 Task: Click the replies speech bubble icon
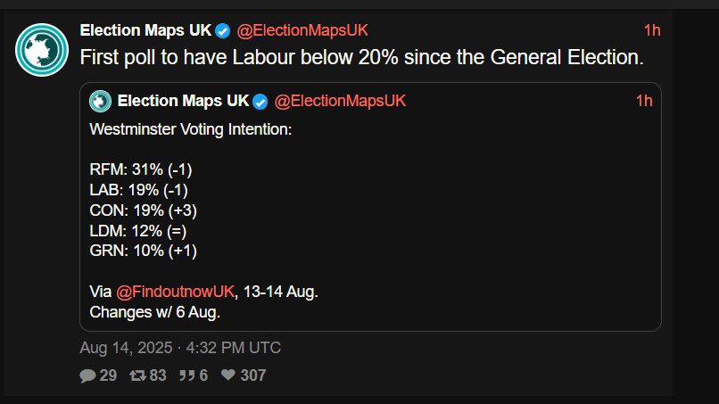coord(87,376)
